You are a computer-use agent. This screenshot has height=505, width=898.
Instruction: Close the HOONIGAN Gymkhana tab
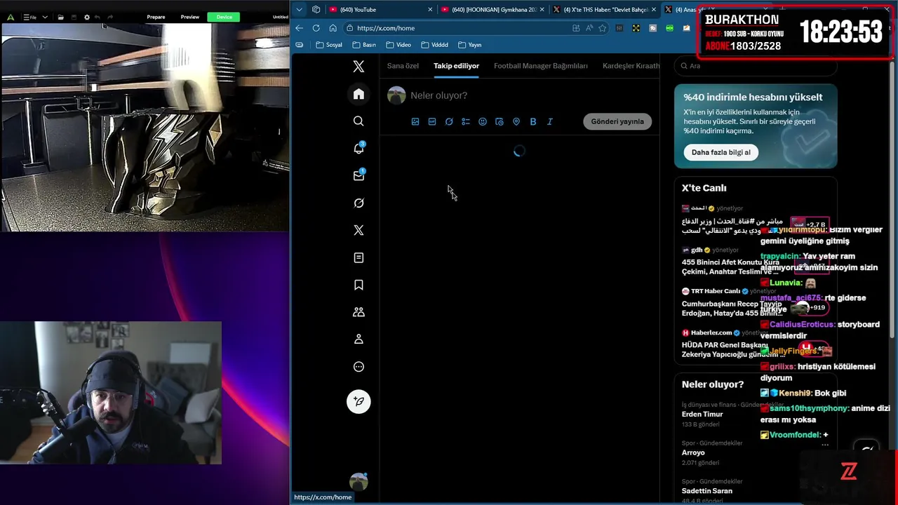[542, 9]
